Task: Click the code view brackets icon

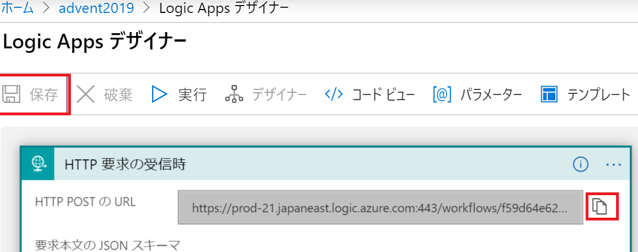Action: point(334,94)
